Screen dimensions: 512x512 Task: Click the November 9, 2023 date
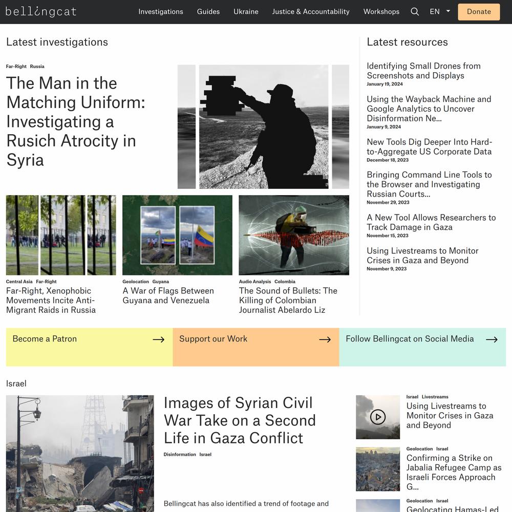coord(387,269)
